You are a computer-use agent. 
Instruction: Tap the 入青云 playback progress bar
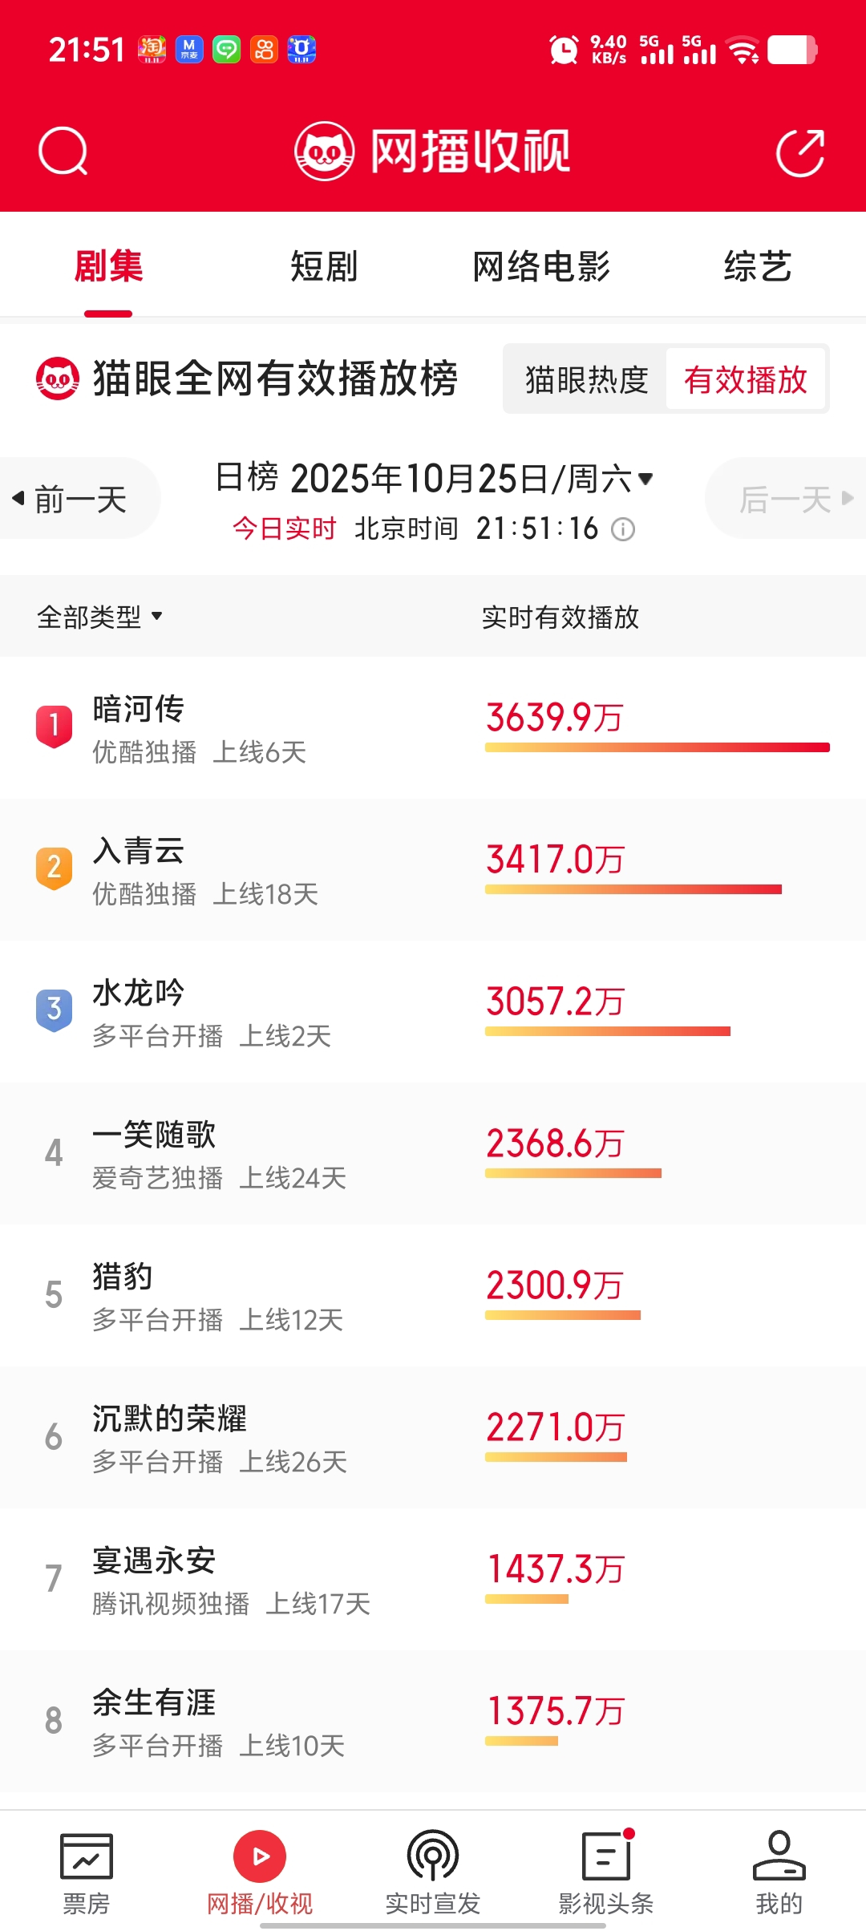pos(633,889)
